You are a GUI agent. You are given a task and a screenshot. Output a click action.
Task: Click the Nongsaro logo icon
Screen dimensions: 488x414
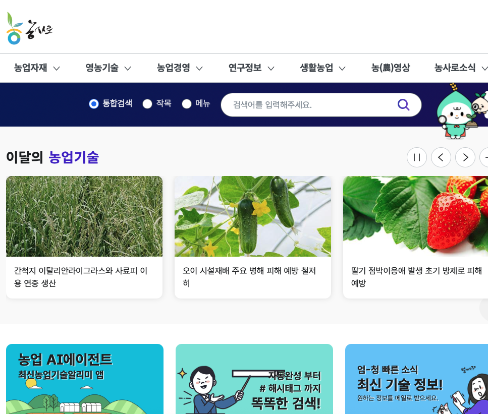click(x=30, y=28)
